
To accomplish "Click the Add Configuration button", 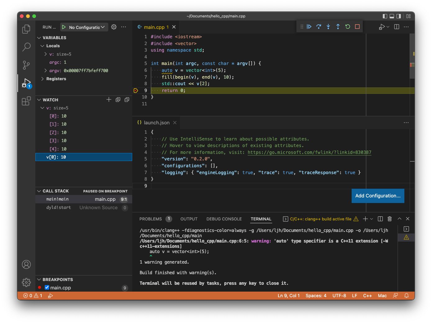I will pyautogui.click(x=378, y=196).
